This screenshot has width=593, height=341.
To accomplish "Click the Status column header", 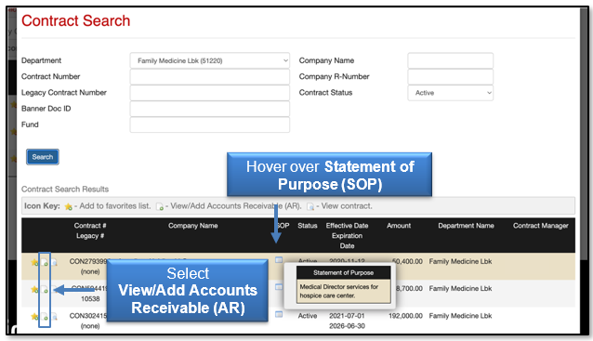I will coord(307,226).
